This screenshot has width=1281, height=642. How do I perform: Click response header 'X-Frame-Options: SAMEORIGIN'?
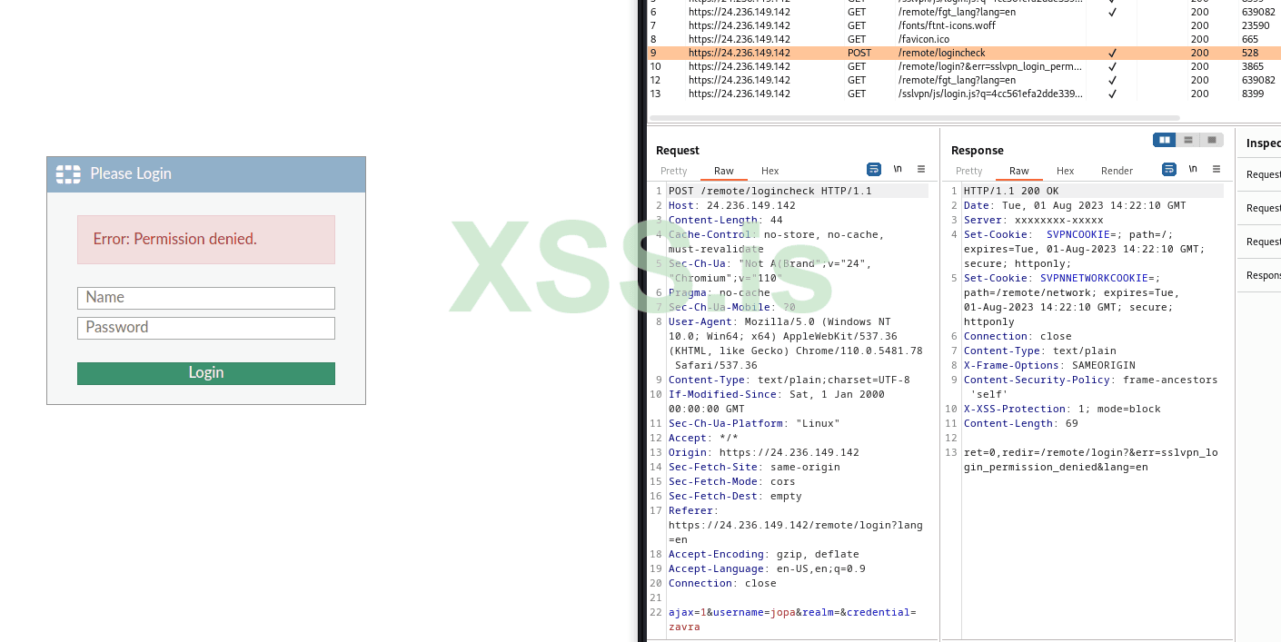(x=1049, y=365)
